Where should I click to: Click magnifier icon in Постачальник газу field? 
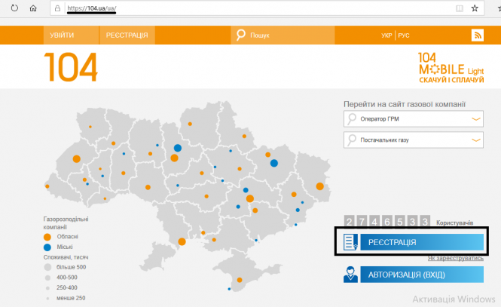(x=352, y=140)
